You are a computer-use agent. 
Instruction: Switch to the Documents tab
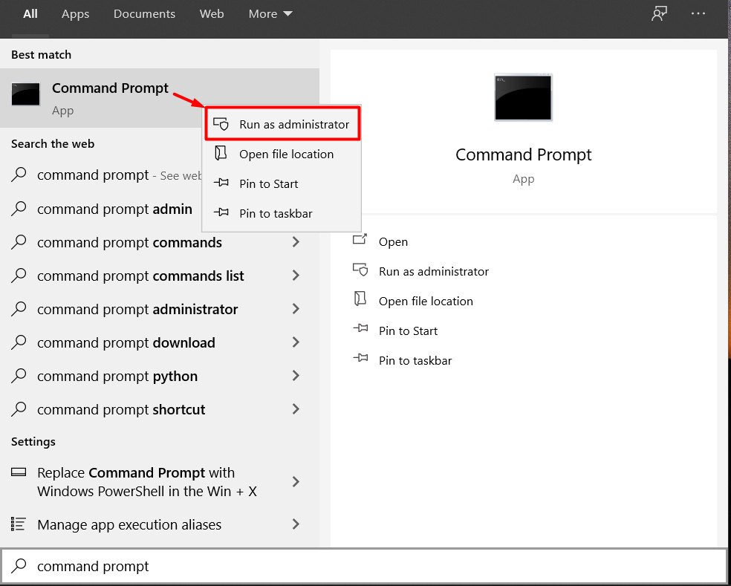click(x=145, y=14)
